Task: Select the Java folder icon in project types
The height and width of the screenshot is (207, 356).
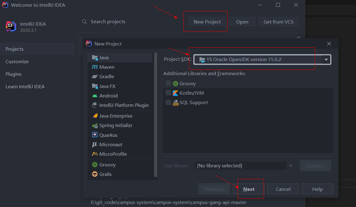Action: click(x=95, y=58)
